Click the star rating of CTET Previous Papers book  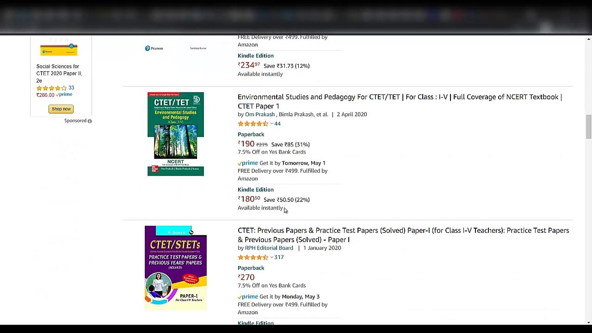[x=253, y=257]
